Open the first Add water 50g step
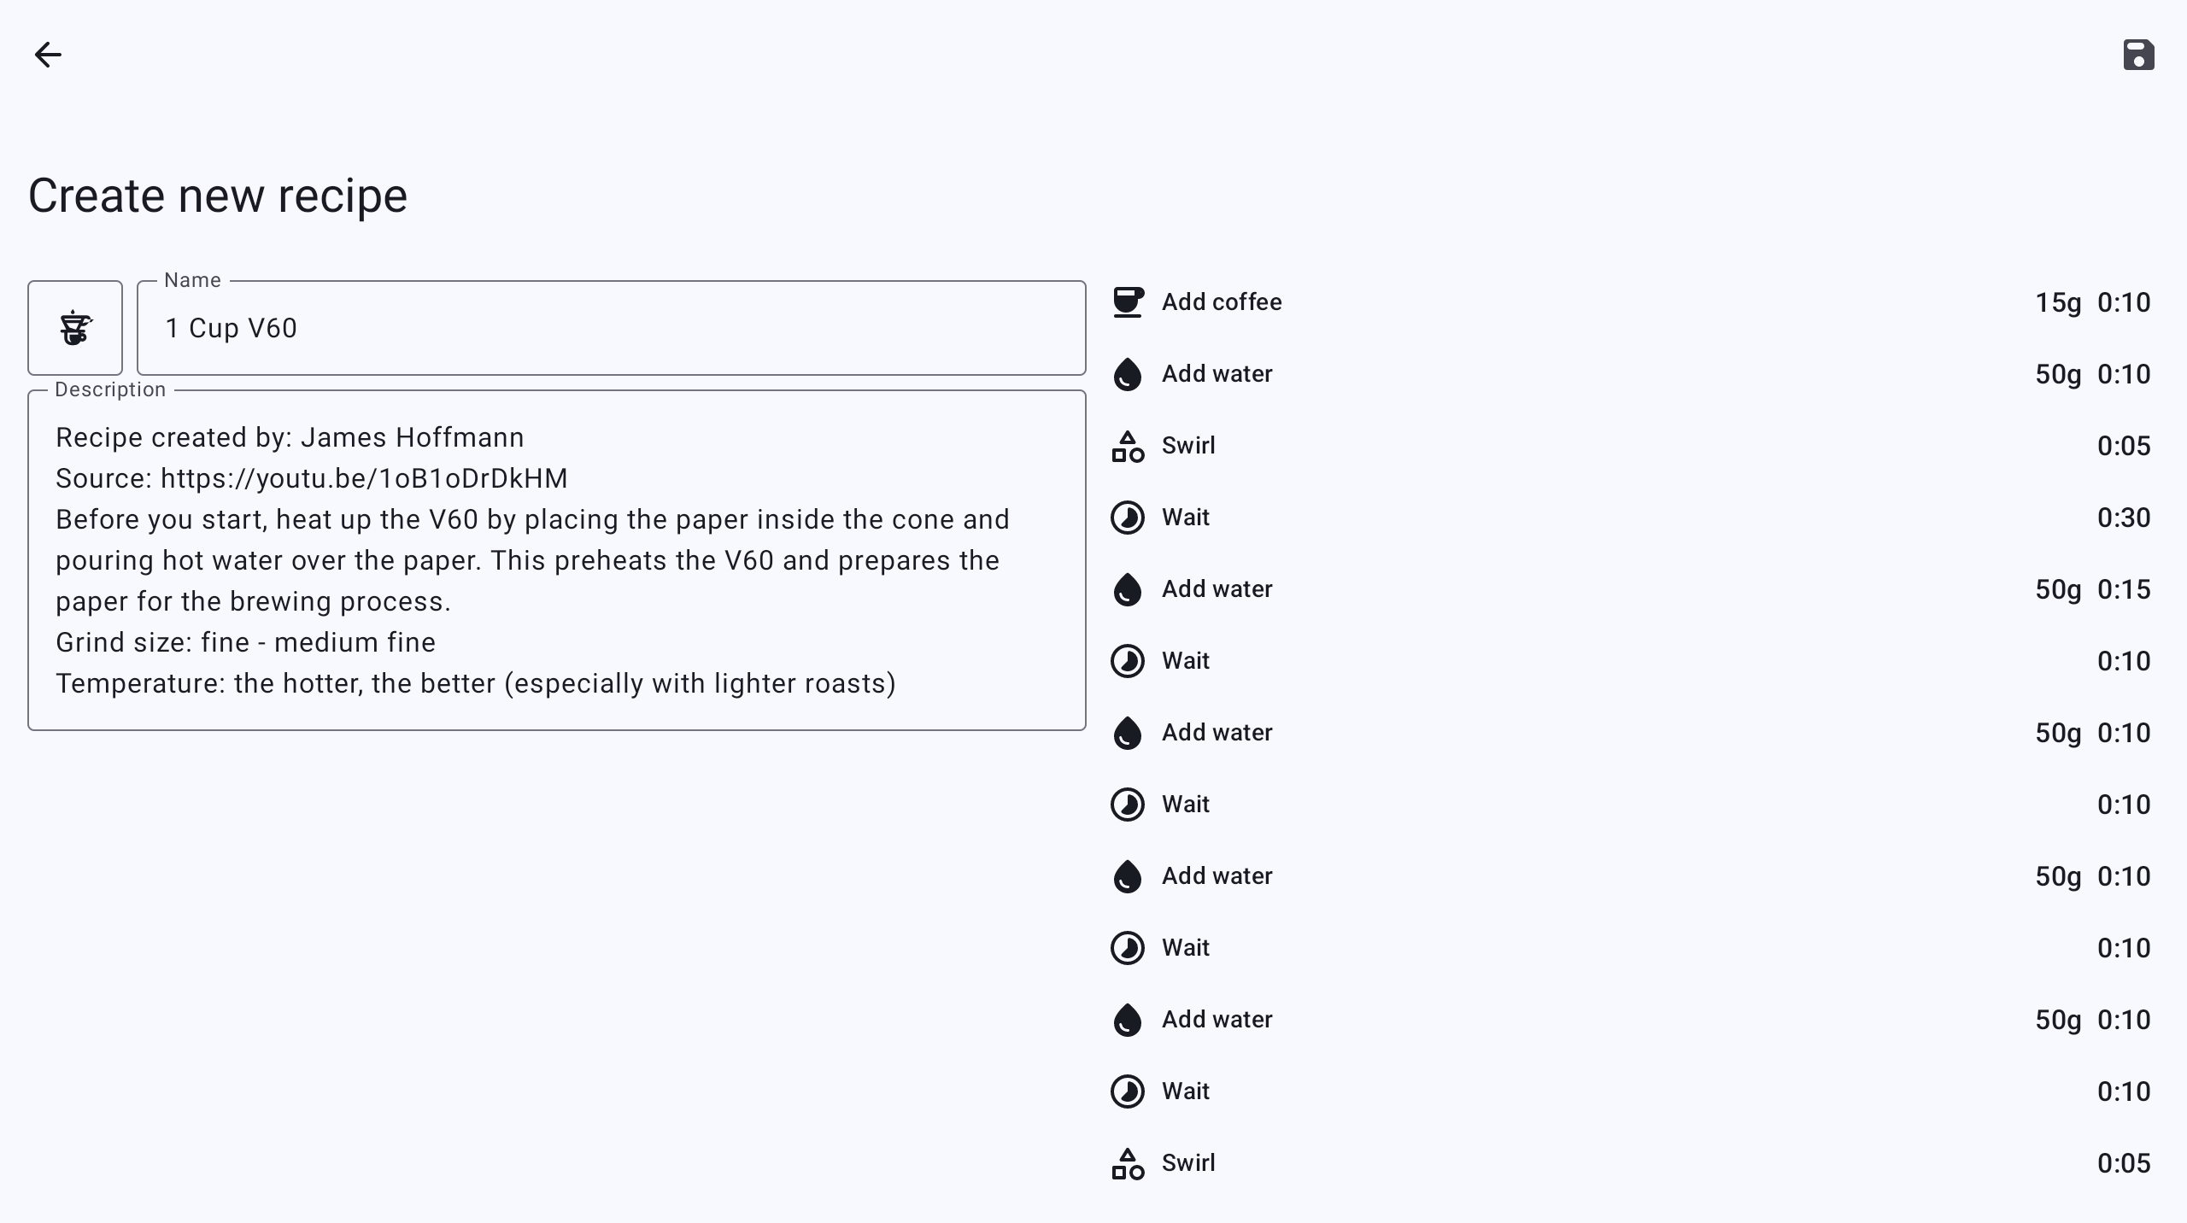This screenshot has height=1223, width=2187. click(x=1217, y=374)
